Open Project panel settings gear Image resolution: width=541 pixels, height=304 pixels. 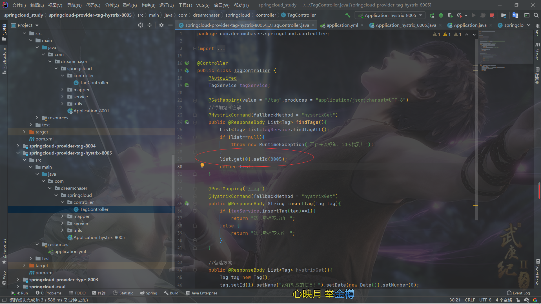[x=161, y=25]
